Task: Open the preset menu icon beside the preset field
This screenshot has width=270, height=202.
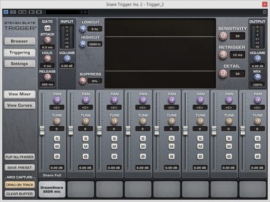Action: [x=86, y=12]
